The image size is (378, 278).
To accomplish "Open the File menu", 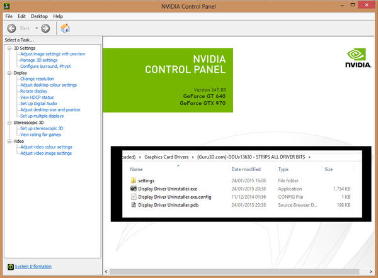I will pos(9,16).
